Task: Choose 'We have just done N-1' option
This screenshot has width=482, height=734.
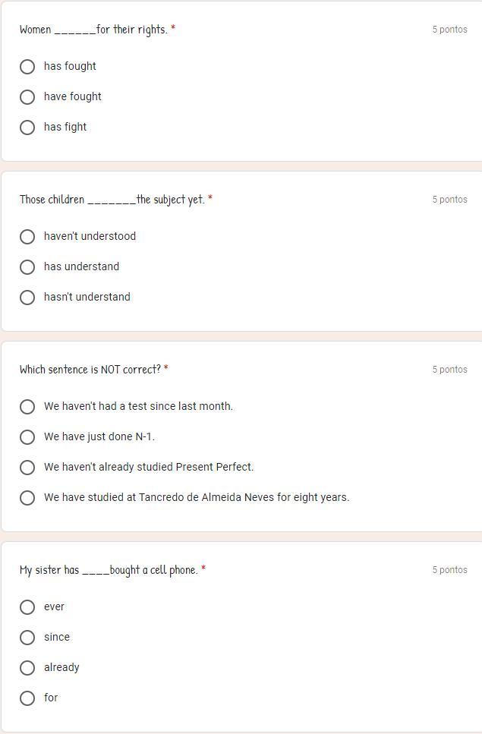Action: pos(27,437)
